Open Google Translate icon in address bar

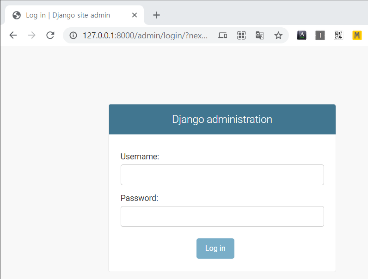click(260, 36)
